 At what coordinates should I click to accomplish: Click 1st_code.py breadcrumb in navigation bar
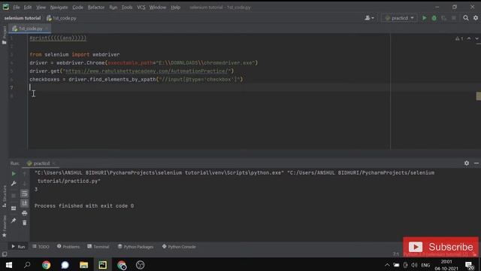pyautogui.click(x=62, y=18)
